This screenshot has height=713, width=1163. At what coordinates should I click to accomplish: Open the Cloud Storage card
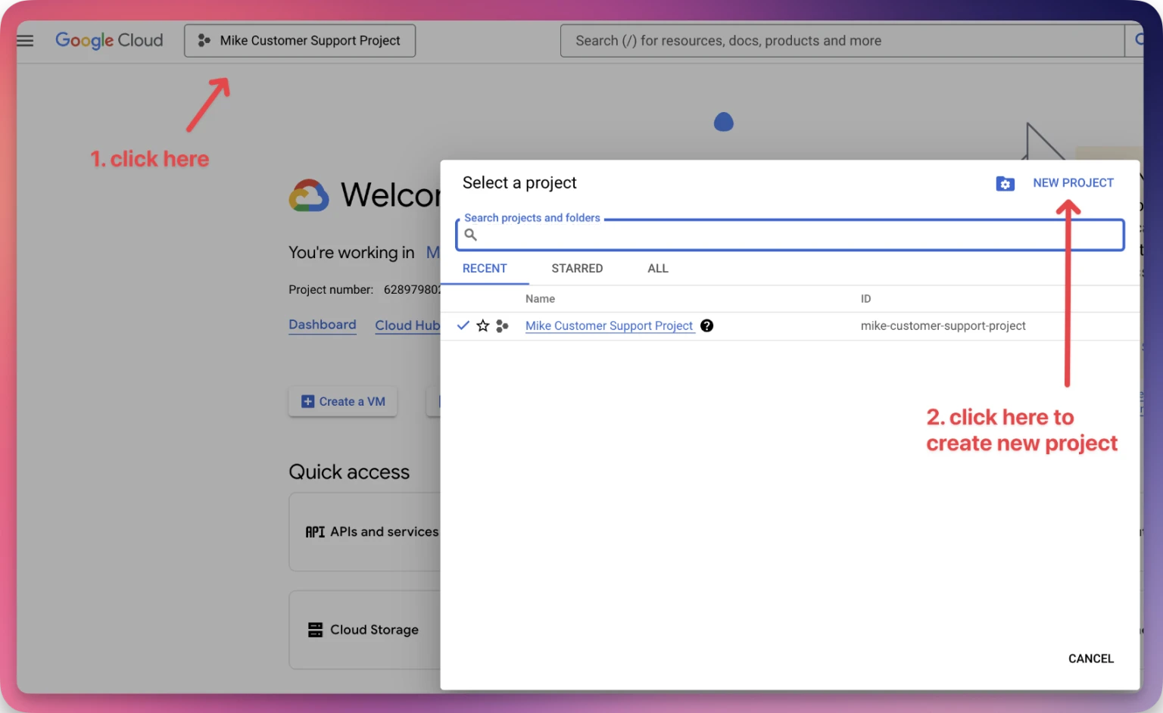coord(365,630)
